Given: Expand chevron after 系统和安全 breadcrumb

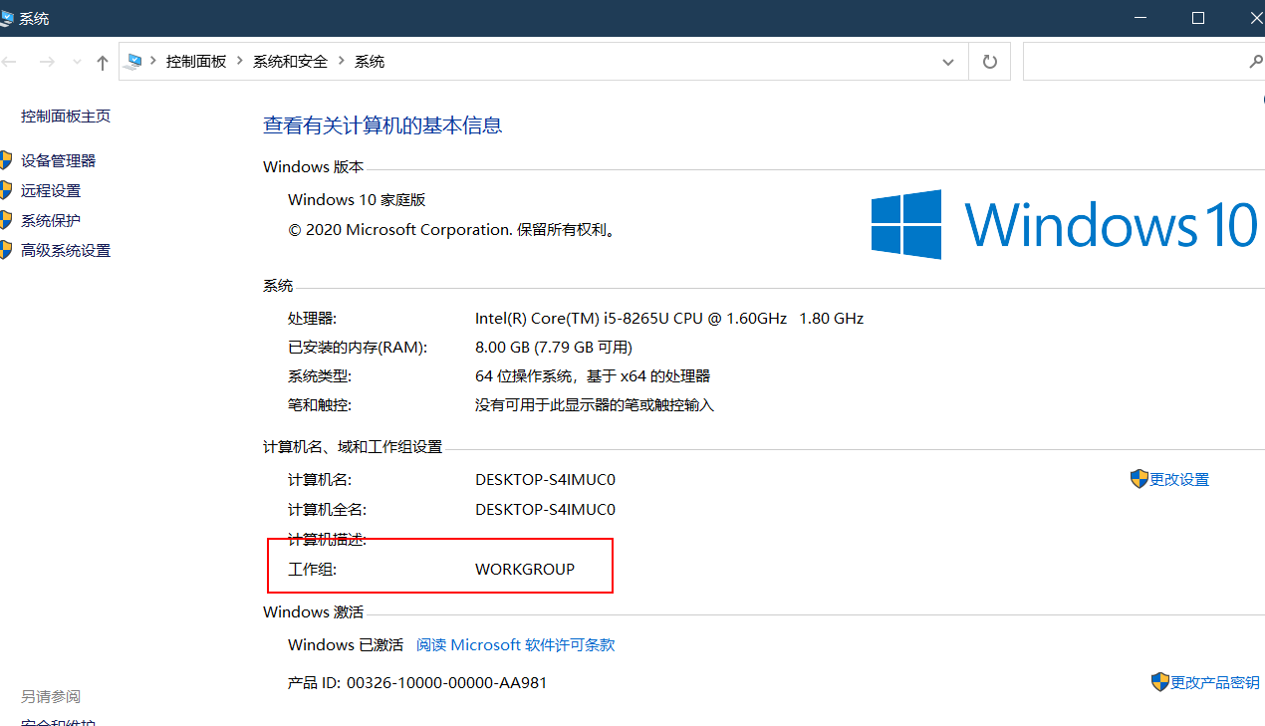Looking at the screenshot, I should point(342,62).
